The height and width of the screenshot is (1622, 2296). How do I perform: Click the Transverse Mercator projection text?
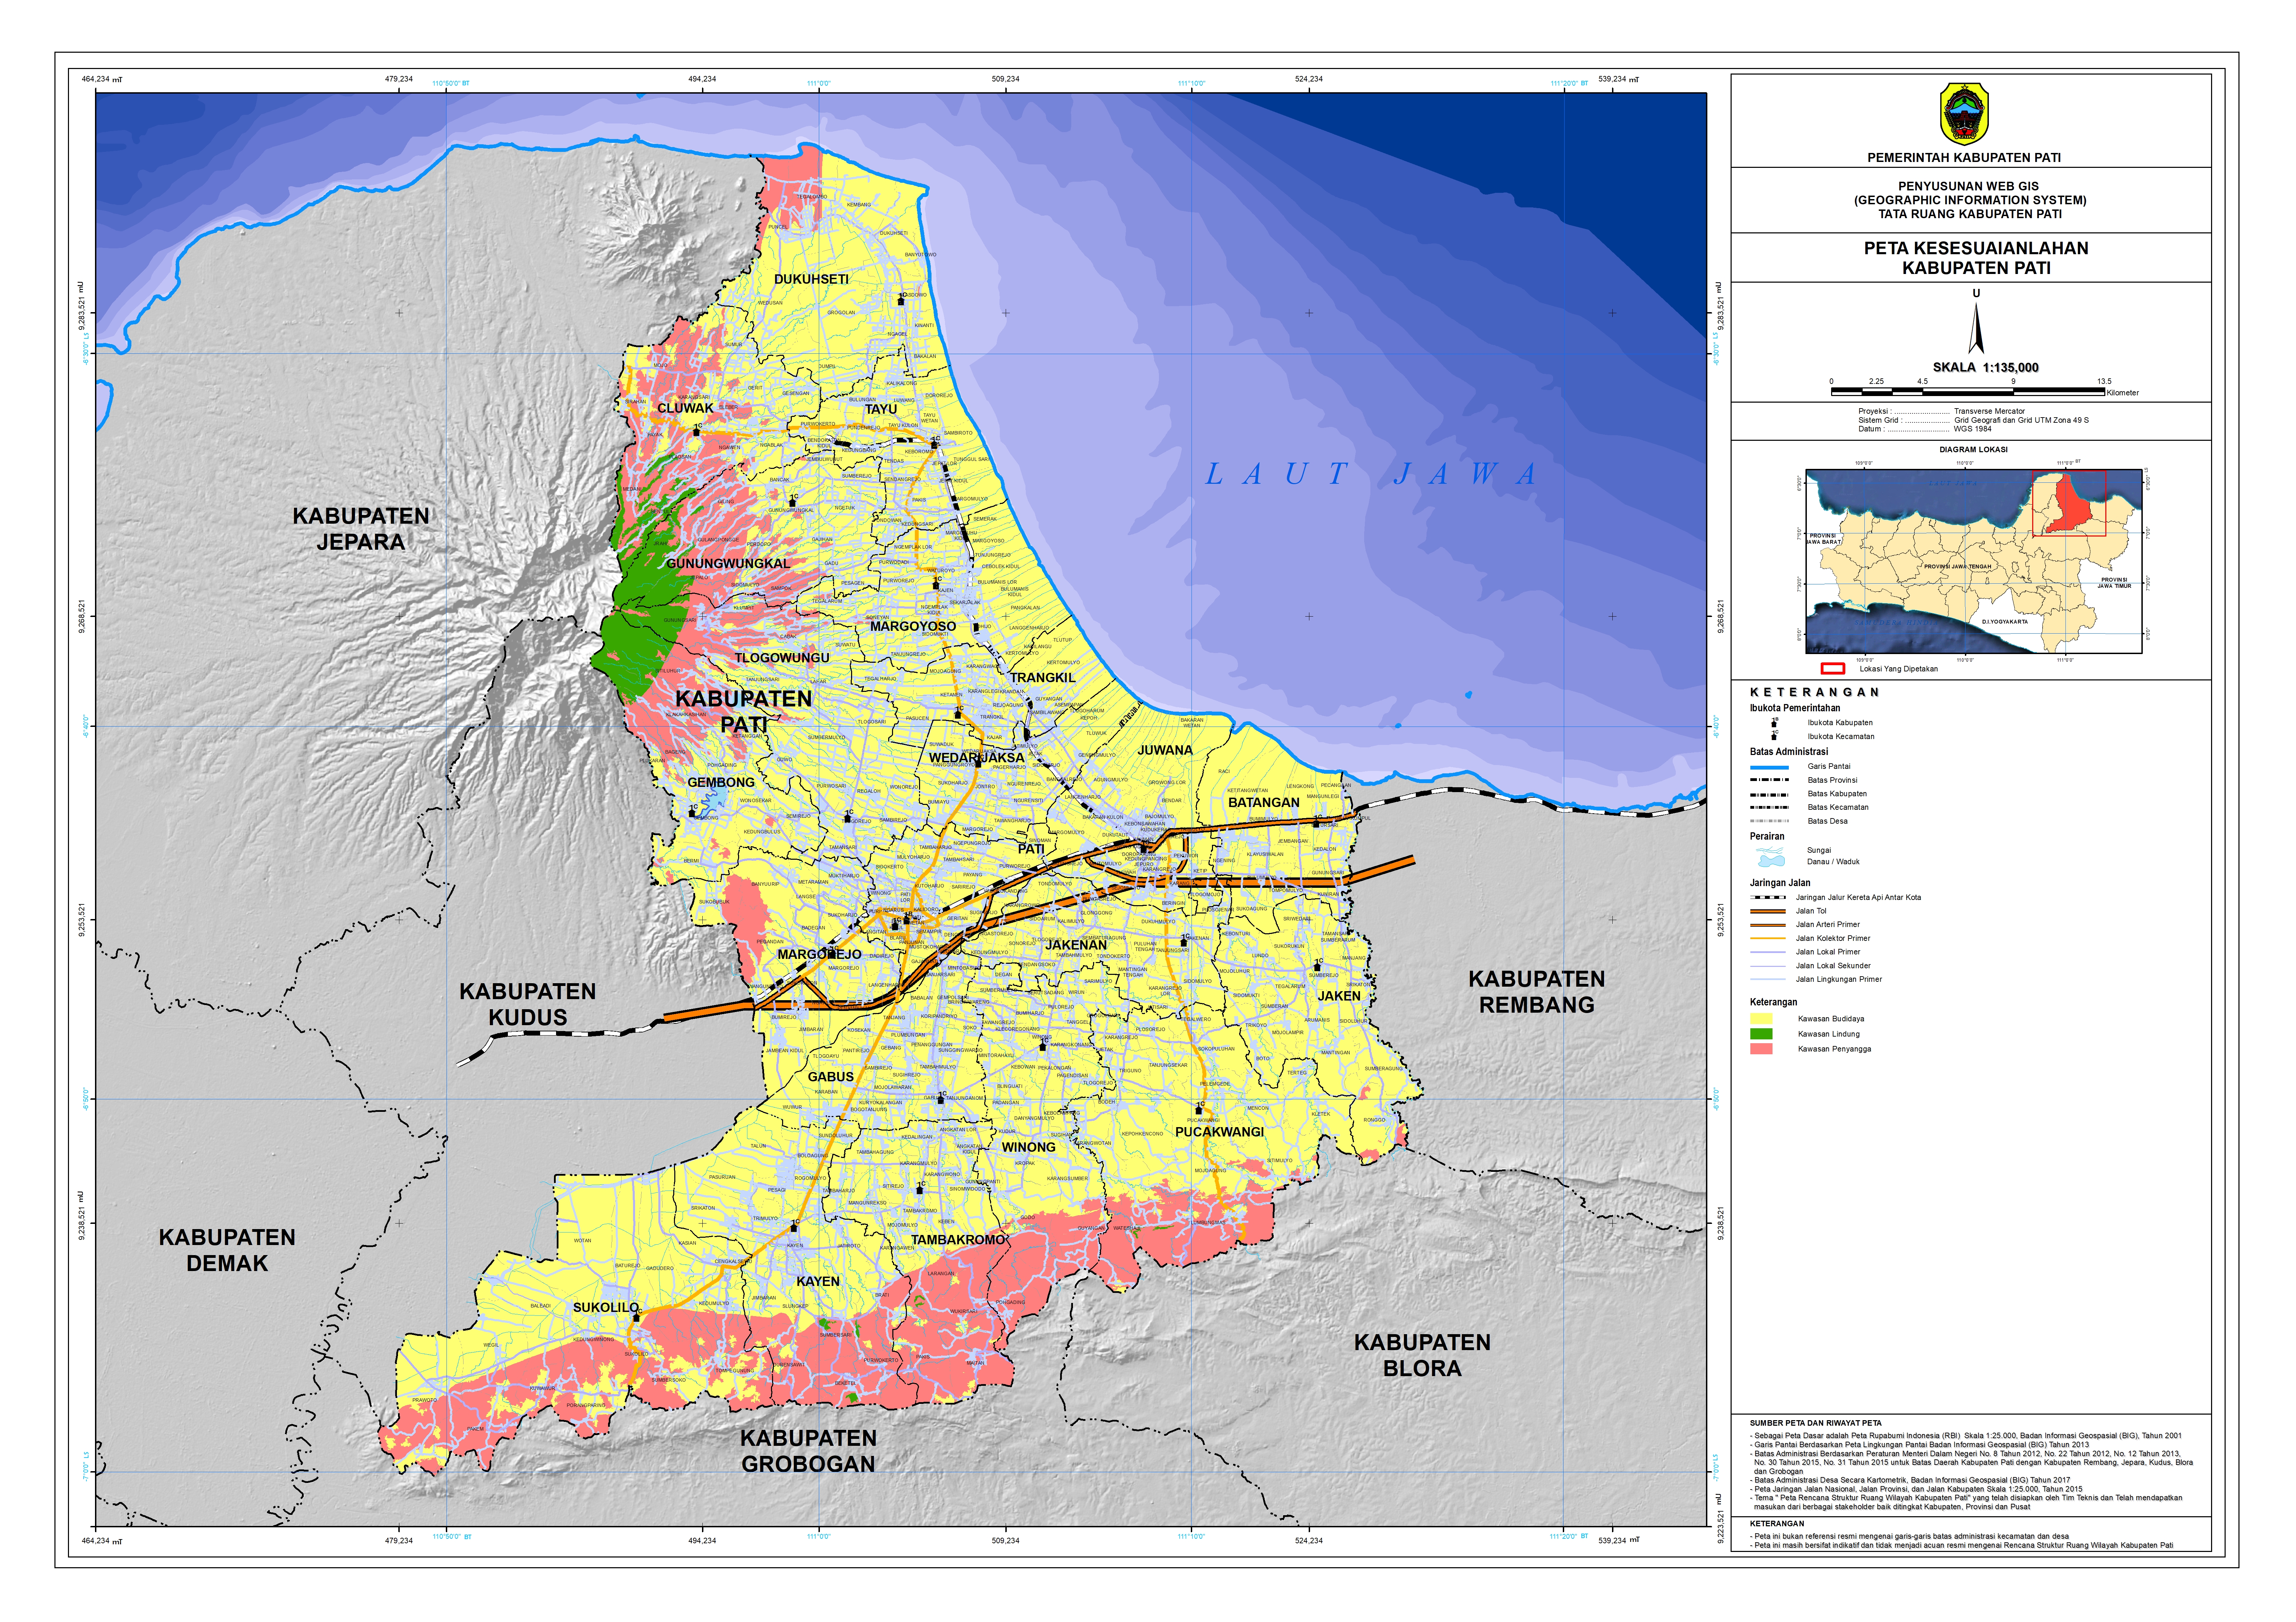coord(1990,411)
